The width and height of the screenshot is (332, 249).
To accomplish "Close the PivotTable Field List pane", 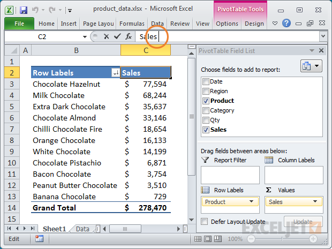I will tap(321, 51).
